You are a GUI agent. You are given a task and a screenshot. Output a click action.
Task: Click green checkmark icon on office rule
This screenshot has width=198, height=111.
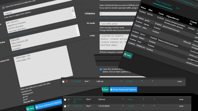point(68,99)
